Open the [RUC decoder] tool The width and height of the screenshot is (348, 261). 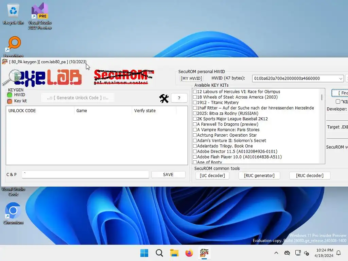coord(310,176)
